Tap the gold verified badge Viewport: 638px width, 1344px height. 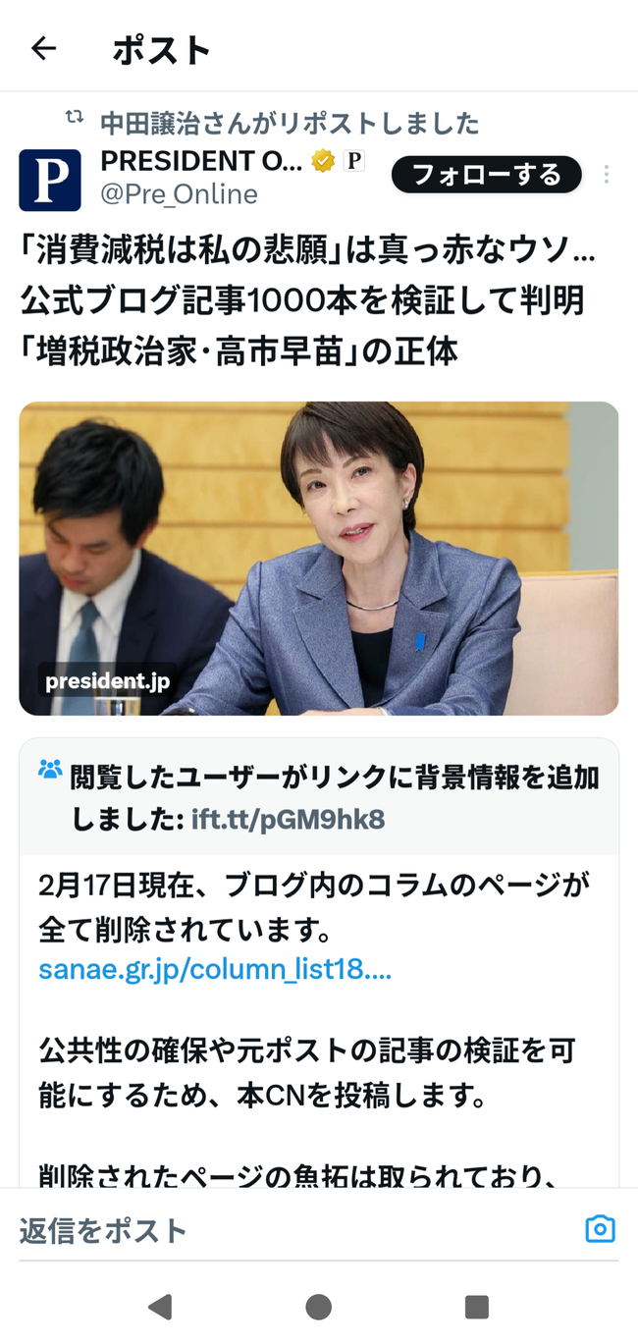(x=323, y=161)
